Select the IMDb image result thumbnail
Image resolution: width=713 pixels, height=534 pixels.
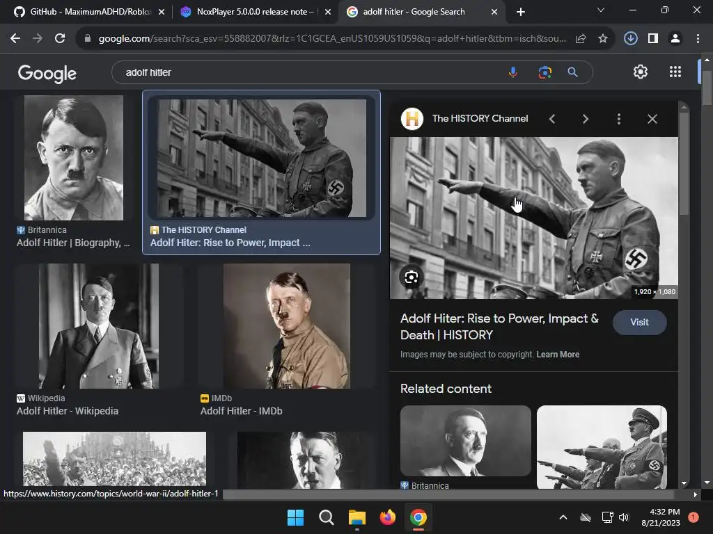click(286, 326)
